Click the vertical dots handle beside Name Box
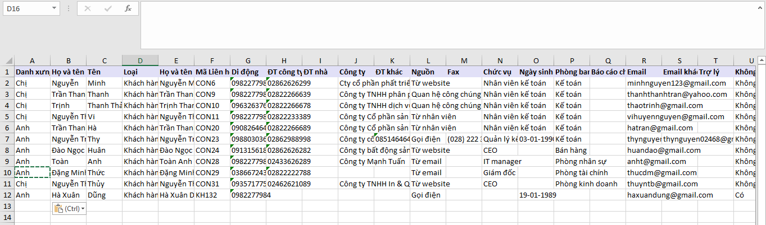The width and height of the screenshot is (766, 225). tap(69, 8)
